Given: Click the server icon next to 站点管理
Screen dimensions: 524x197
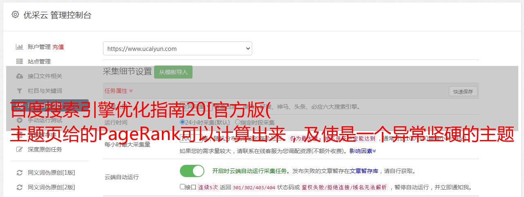Looking at the screenshot, I should pyautogui.click(x=19, y=61).
